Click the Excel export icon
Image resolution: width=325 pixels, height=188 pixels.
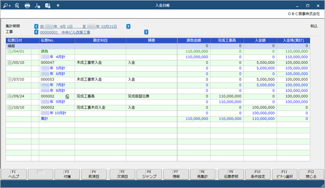[x=48, y=6]
